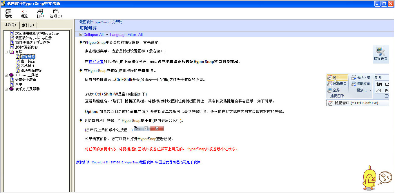Click the Collapse All control
This screenshot has height=193, width=395.
(93, 35)
